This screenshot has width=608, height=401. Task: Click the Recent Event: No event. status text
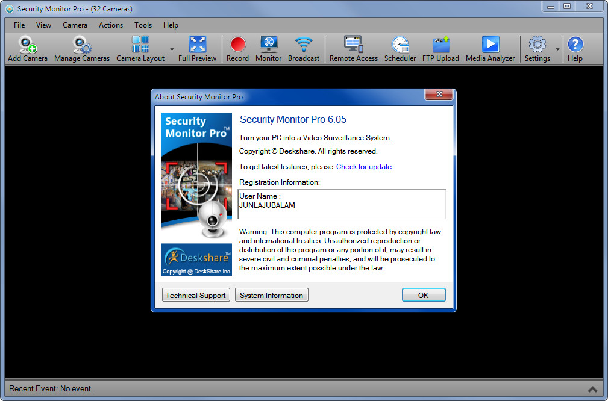point(51,388)
